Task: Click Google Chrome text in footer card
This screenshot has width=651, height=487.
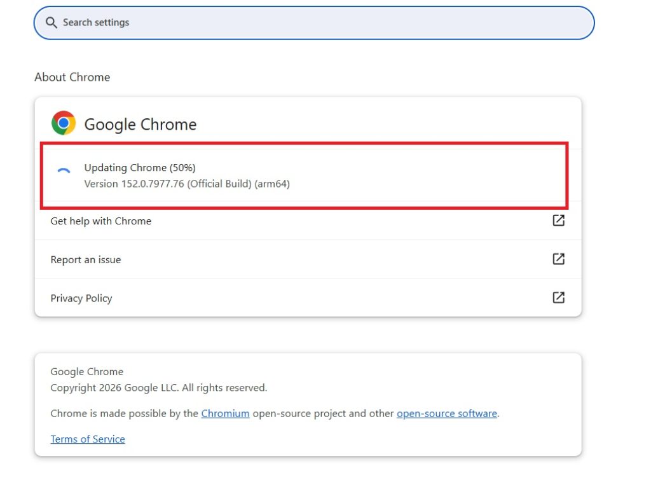Action: [86, 371]
